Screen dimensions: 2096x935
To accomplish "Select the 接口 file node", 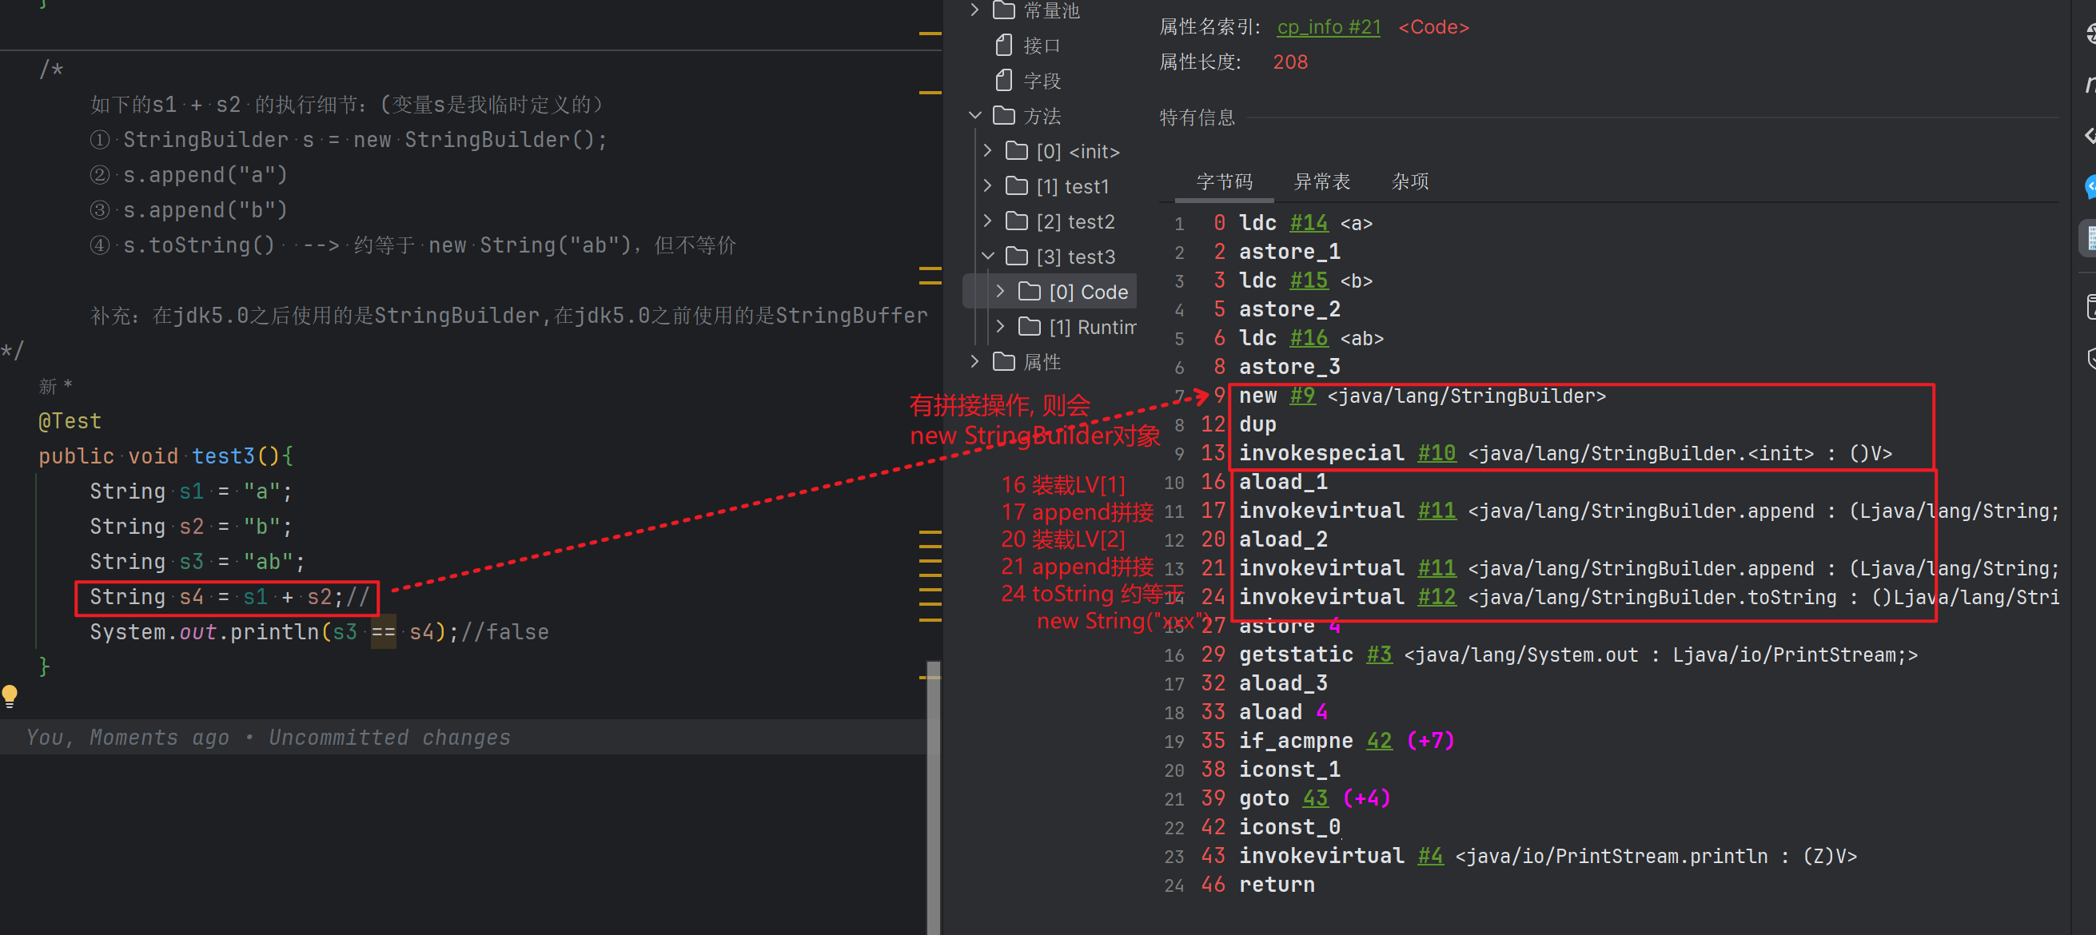I will (x=1042, y=46).
